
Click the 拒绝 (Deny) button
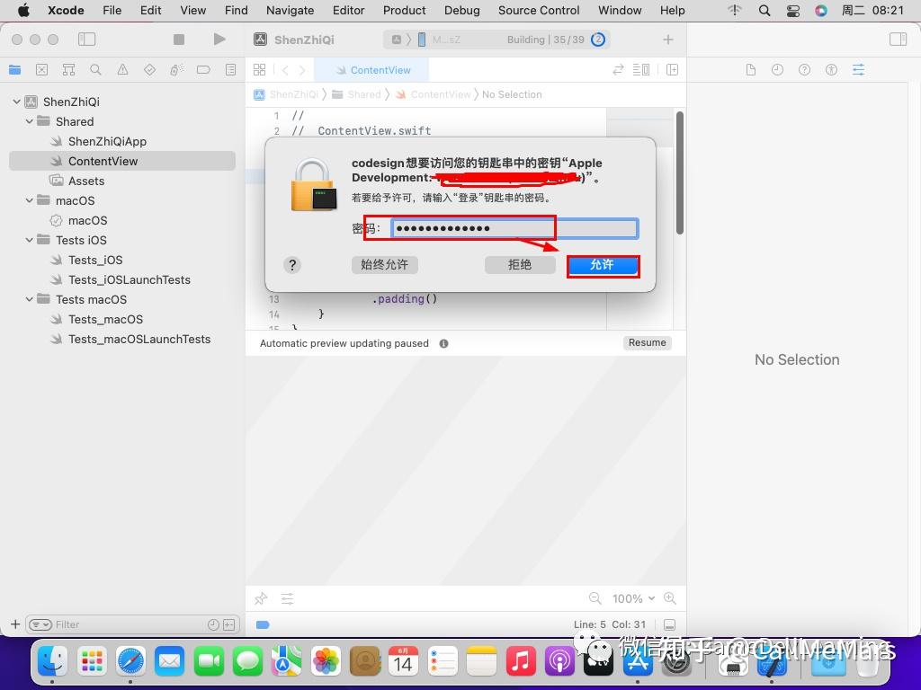tap(520, 265)
